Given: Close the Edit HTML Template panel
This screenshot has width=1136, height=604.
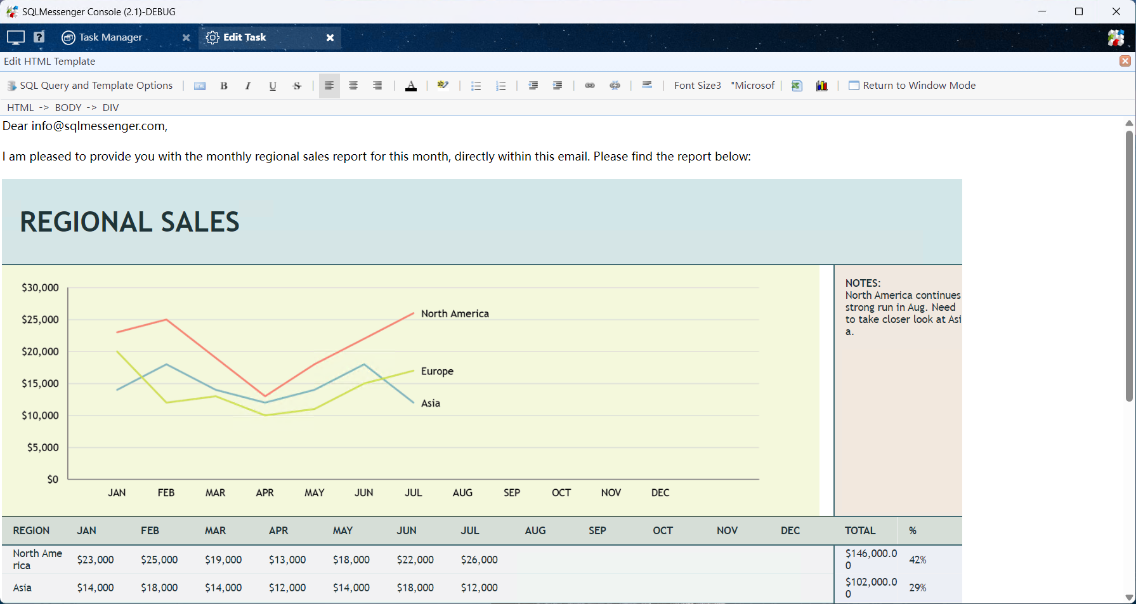Looking at the screenshot, I should (x=1125, y=61).
